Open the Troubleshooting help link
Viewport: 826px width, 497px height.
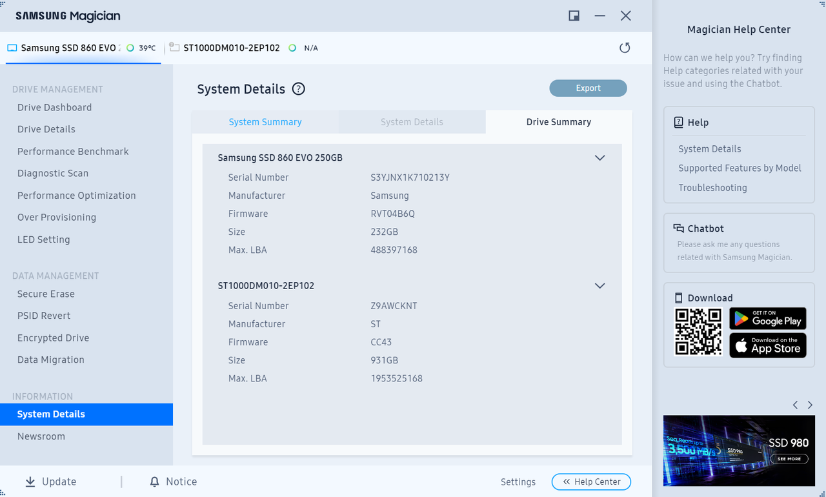coord(712,188)
